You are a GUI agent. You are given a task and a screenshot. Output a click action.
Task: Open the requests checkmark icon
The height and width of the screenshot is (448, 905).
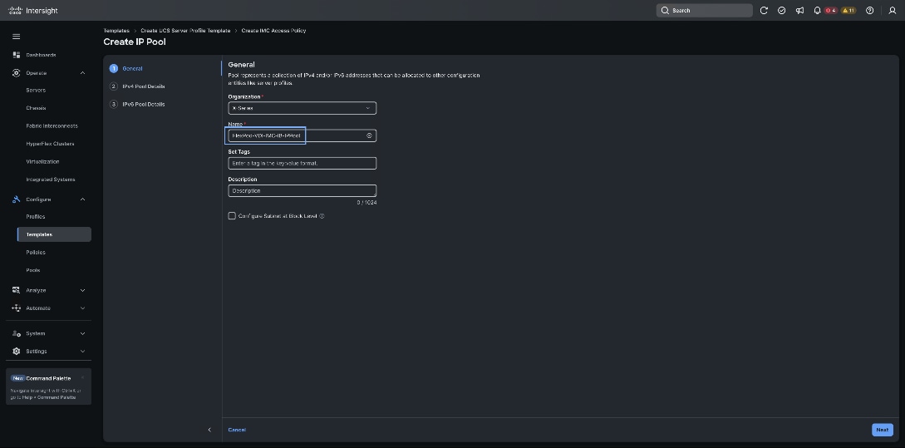pyautogui.click(x=781, y=11)
